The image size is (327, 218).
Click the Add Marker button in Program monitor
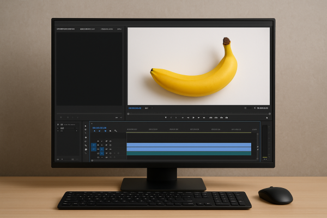166,118
